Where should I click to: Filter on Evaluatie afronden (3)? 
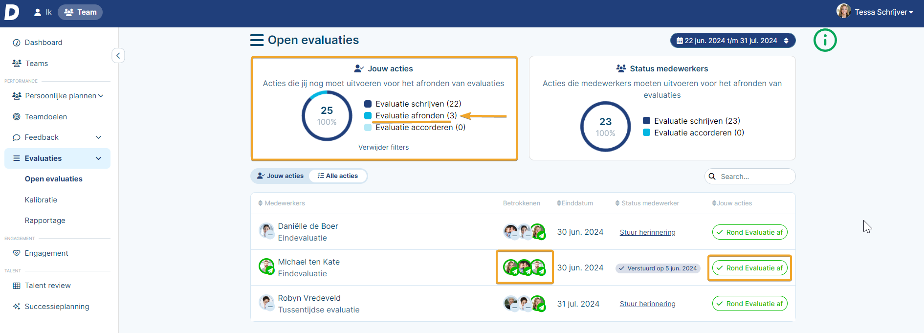point(411,116)
